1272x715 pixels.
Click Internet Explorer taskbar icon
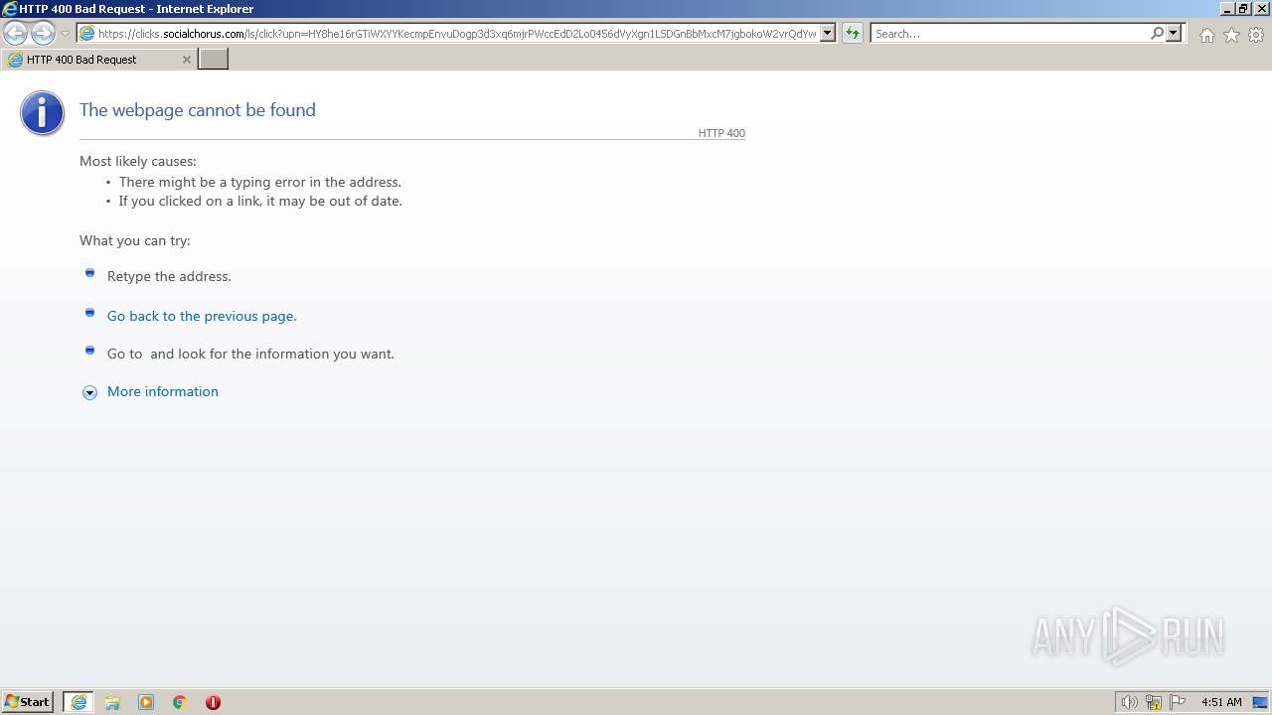coord(79,702)
